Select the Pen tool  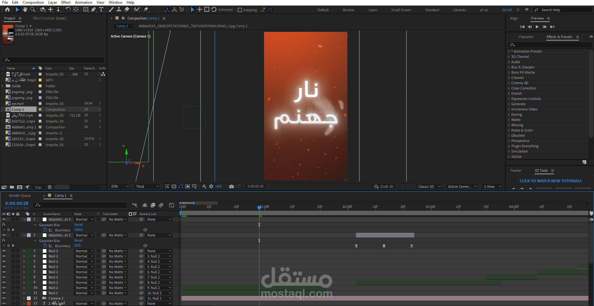pyautogui.click(x=93, y=10)
